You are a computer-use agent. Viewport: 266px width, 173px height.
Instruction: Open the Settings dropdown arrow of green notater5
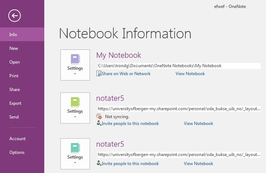pos(75,117)
